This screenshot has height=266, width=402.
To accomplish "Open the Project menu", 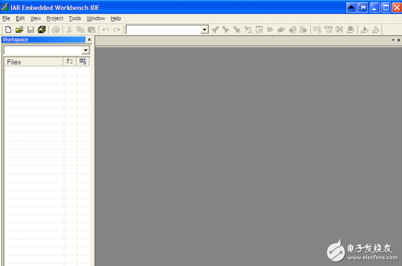I will pyautogui.click(x=55, y=18).
